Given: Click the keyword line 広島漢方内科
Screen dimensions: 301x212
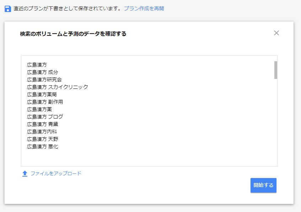Looking at the screenshot, I should click(x=42, y=132).
